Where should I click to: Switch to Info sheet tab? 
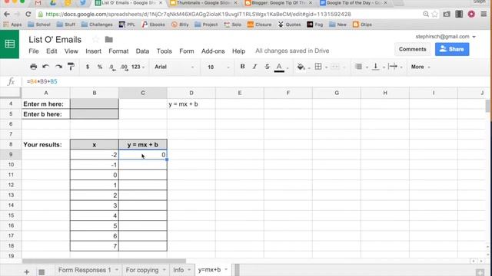point(178,270)
